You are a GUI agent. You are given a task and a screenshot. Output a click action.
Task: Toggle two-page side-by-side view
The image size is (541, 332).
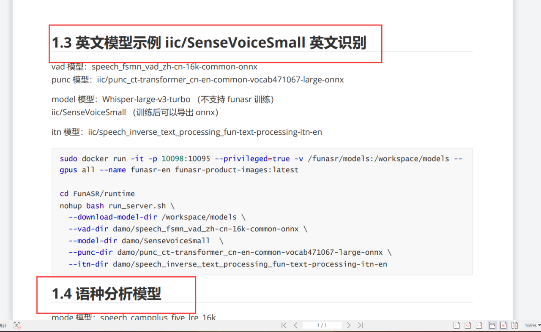click(x=515, y=325)
